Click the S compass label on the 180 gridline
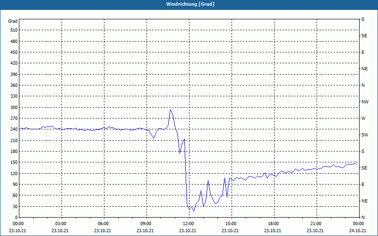Viewport: 378px width, 236px height. tap(363, 152)
